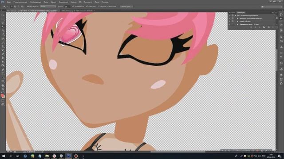Viewport: 284px width, 159px height.
Task: Toggle checkmark for Деревянная рамка action
Action: (230, 24)
